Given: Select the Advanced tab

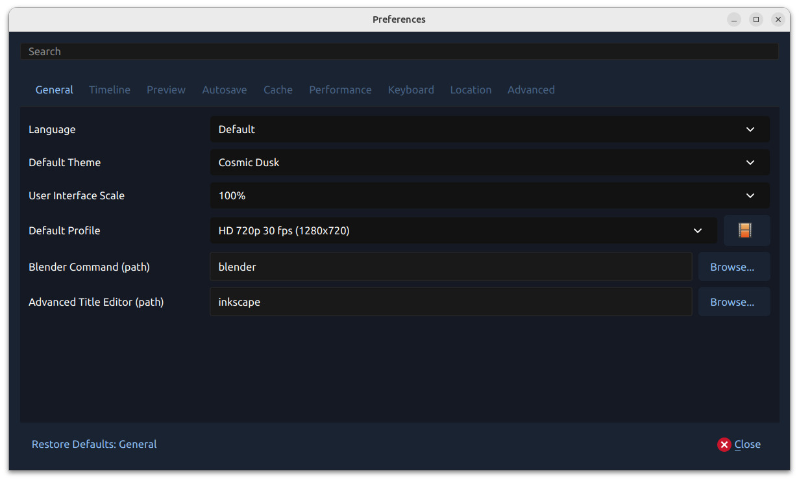Looking at the screenshot, I should 531,90.
